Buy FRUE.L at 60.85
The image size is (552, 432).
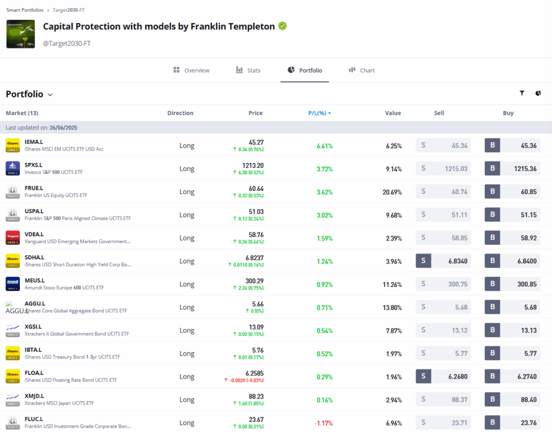pyautogui.click(x=512, y=191)
